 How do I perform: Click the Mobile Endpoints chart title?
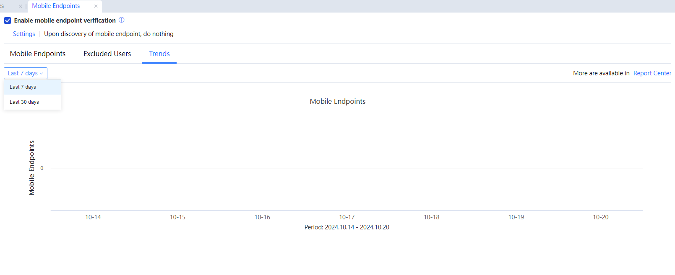pos(337,101)
